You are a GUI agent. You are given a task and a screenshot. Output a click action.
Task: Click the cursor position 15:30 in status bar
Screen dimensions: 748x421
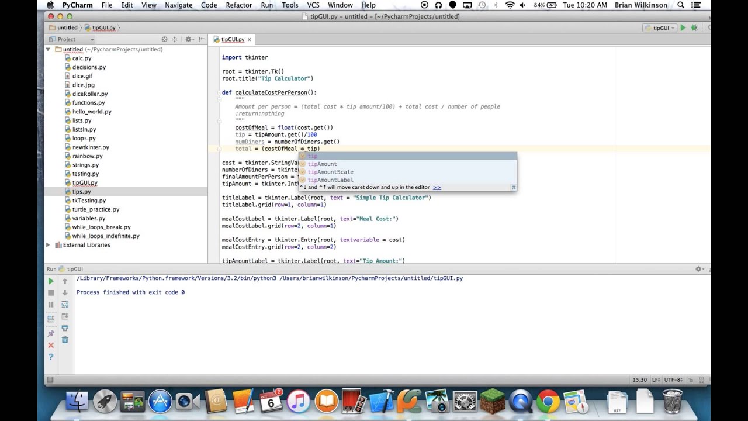639,379
